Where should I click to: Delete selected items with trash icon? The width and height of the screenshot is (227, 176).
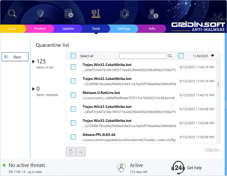[71, 152]
